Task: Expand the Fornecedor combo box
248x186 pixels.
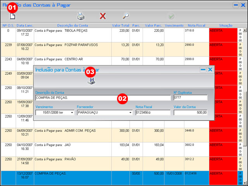Action: 130,113
